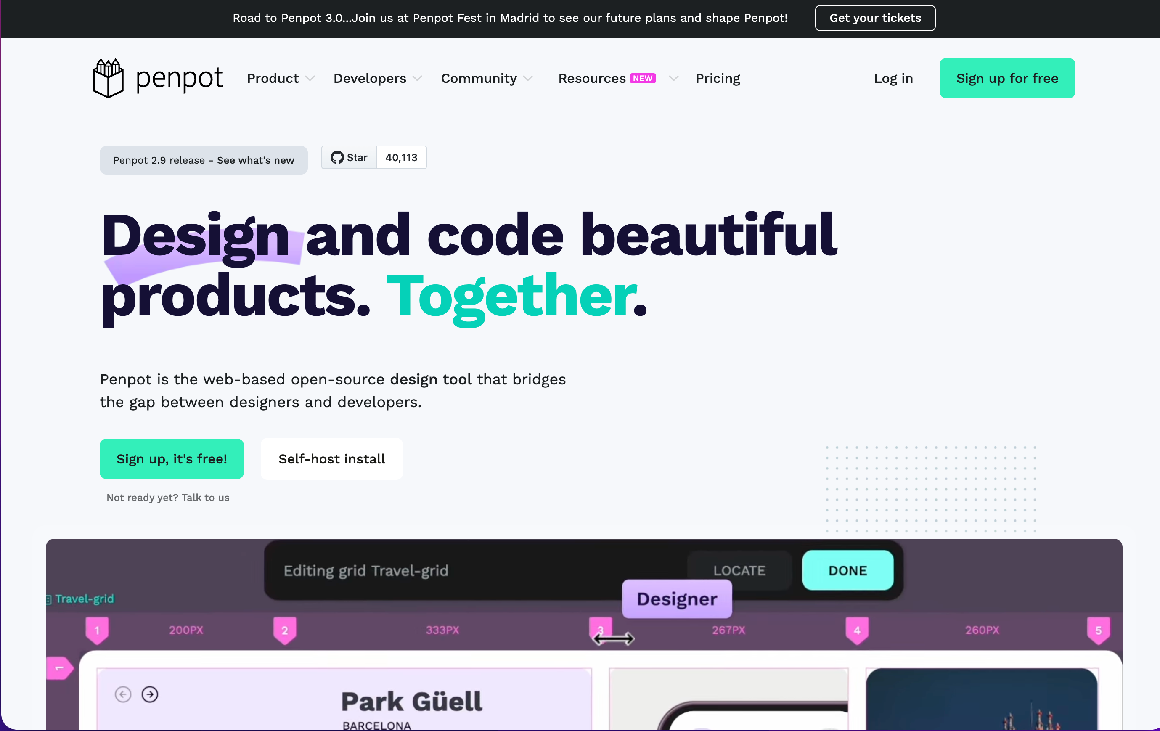Select grid column marker 1
The width and height of the screenshot is (1160, 731).
[x=97, y=630]
